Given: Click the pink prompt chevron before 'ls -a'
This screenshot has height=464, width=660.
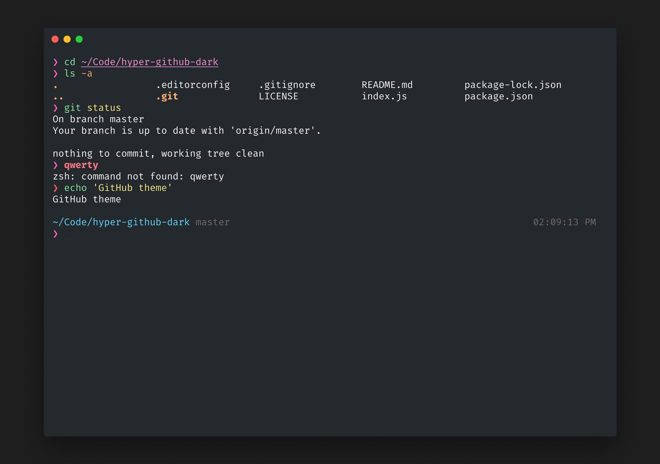Looking at the screenshot, I should [55, 73].
